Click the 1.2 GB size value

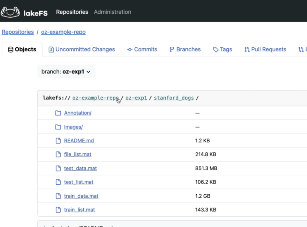pos(203,196)
